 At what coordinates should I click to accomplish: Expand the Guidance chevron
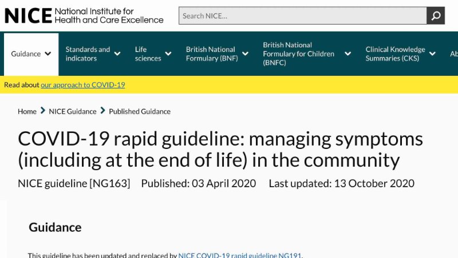[x=48, y=54]
